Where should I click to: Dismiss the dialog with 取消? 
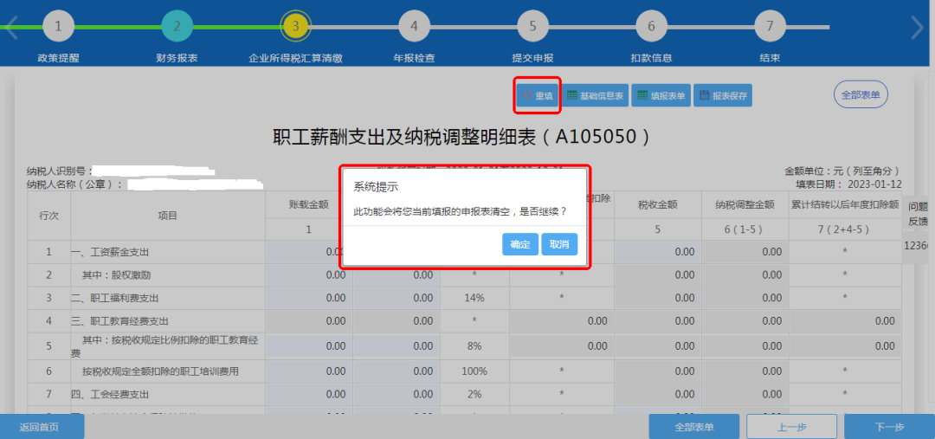coord(559,245)
